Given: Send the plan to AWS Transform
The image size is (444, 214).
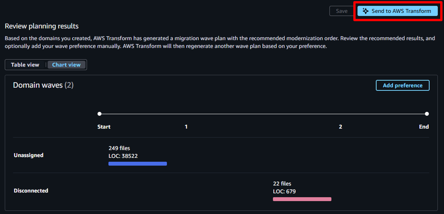Looking at the screenshot, I should [398, 11].
